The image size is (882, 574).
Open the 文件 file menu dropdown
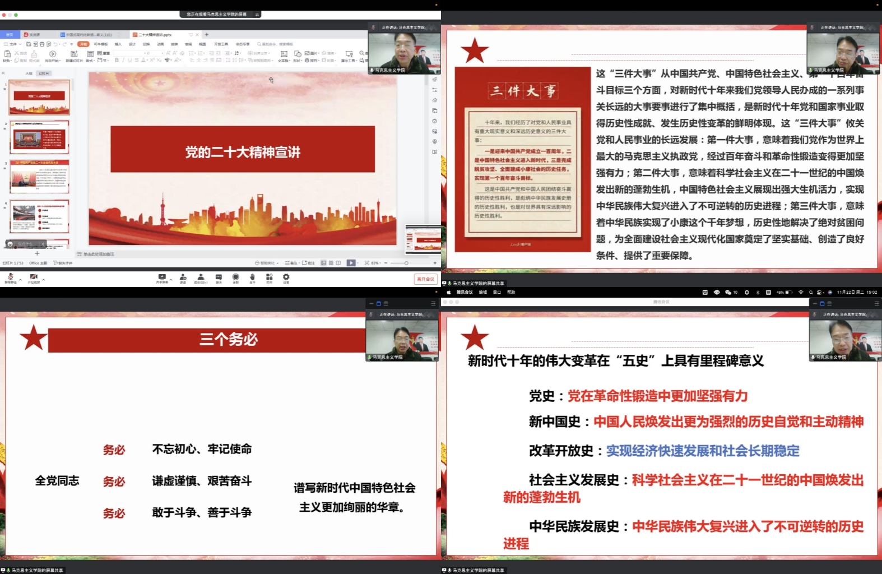coord(13,44)
